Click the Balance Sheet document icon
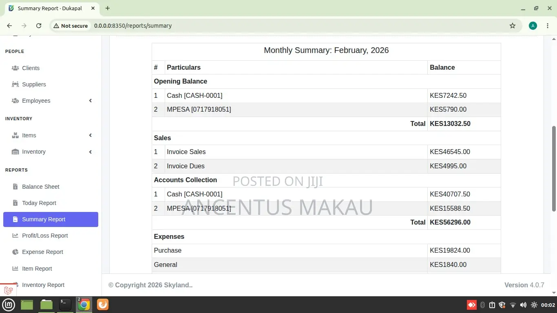The width and height of the screenshot is (557, 313). [x=15, y=187]
